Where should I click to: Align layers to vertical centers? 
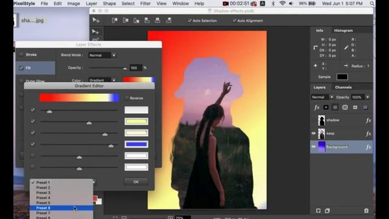(157, 20)
